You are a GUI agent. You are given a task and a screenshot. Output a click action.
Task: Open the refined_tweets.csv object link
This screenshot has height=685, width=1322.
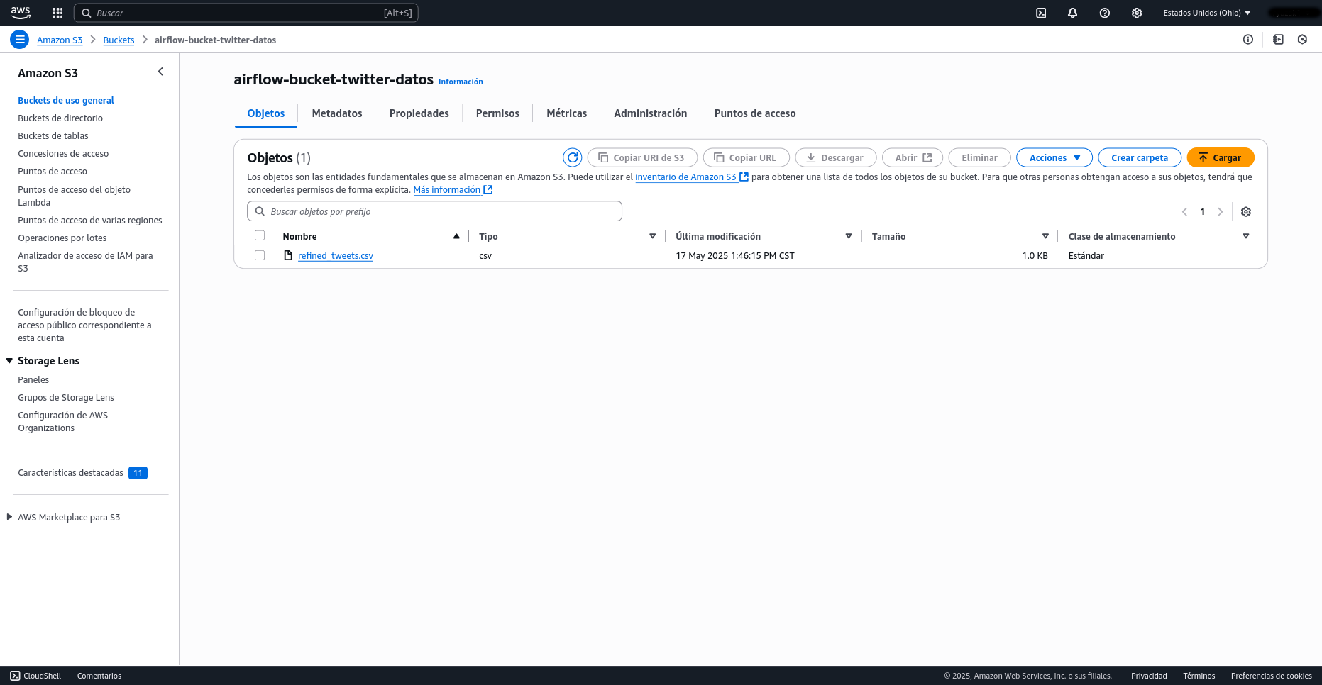335,255
